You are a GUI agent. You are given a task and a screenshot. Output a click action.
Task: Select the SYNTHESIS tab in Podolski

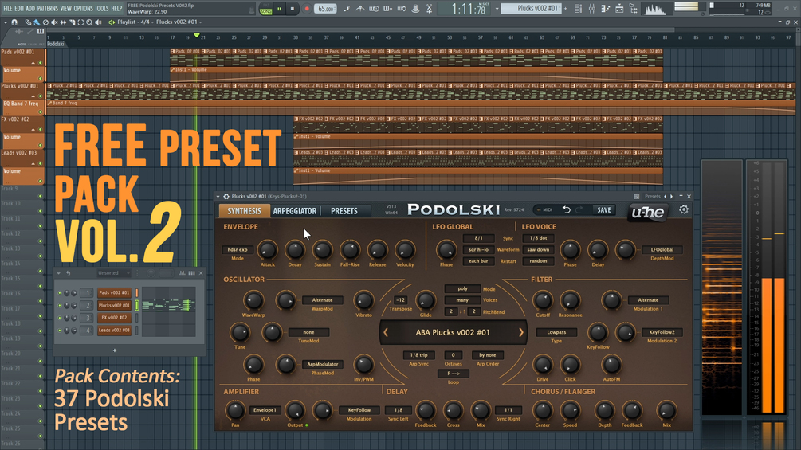pos(244,211)
